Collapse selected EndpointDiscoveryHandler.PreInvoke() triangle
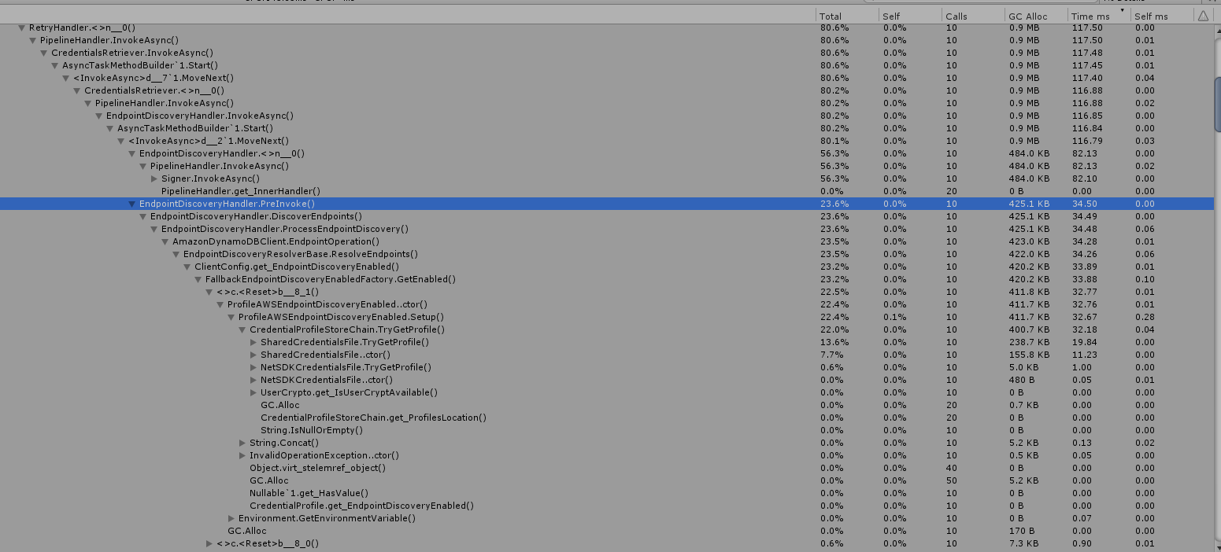The height and width of the screenshot is (552, 1221). (132, 204)
